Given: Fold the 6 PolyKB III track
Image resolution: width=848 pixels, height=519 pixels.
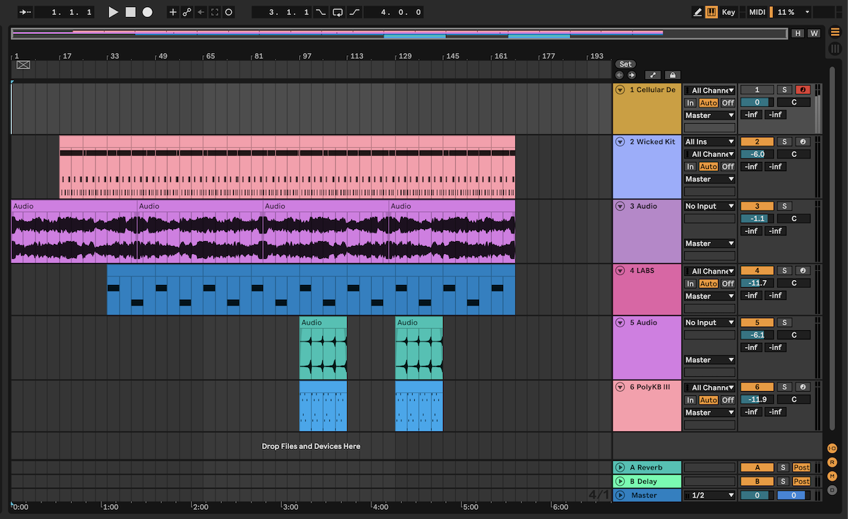Looking at the screenshot, I should point(620,387).
